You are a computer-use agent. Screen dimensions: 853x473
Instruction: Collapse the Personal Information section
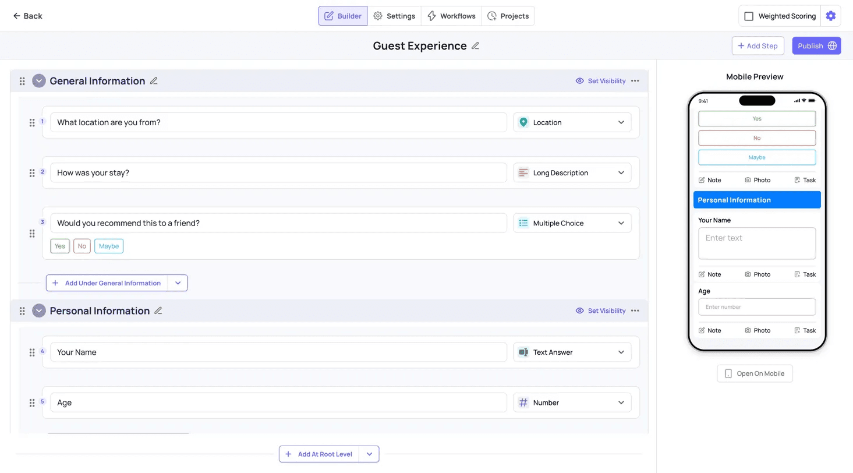39,310
